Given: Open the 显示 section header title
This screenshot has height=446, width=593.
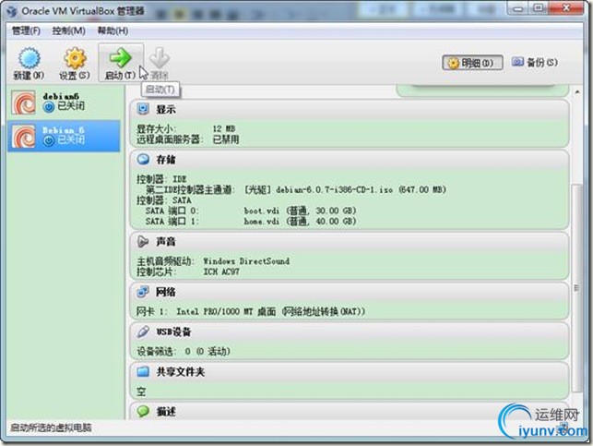Looking at the screenshot, I should pyautogui.click(x=166, y=109).
